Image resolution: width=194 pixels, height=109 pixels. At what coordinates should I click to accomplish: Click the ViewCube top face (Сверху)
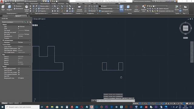pos(186,28)
